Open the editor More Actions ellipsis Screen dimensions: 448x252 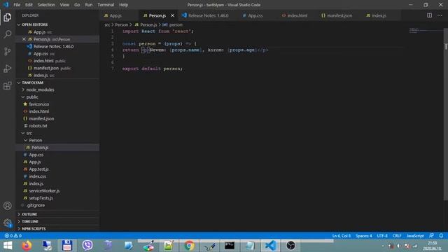(440, 15)
